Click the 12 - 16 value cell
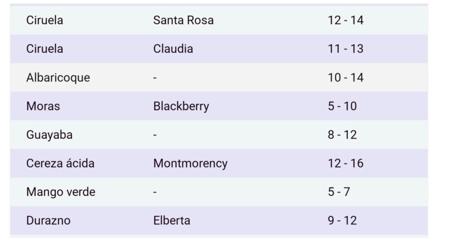This screenshot has width=449, height=238. point(346,163)
